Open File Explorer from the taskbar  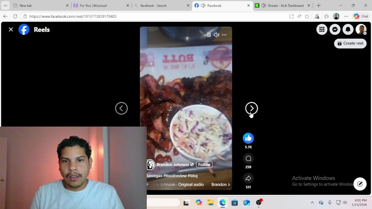pyautogui.click(x=211, y=203)
